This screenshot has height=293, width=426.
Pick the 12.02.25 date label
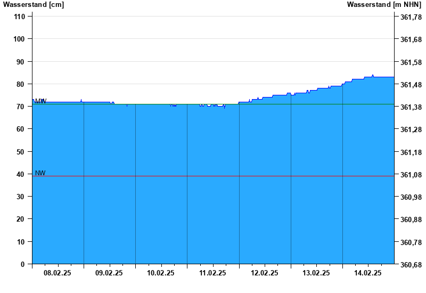tap(264, 273)
